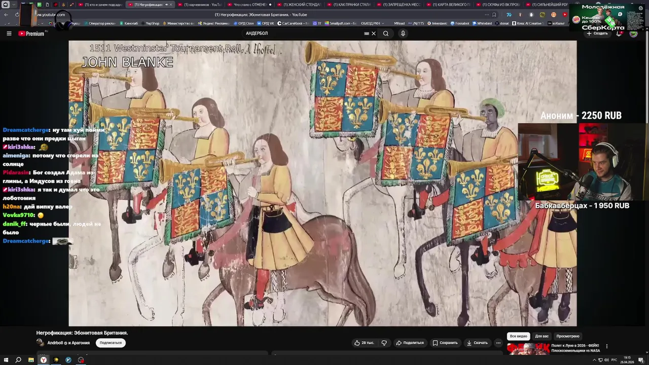Close the Негрофикация browser tab
649x365 pixels.
(171, 5)
